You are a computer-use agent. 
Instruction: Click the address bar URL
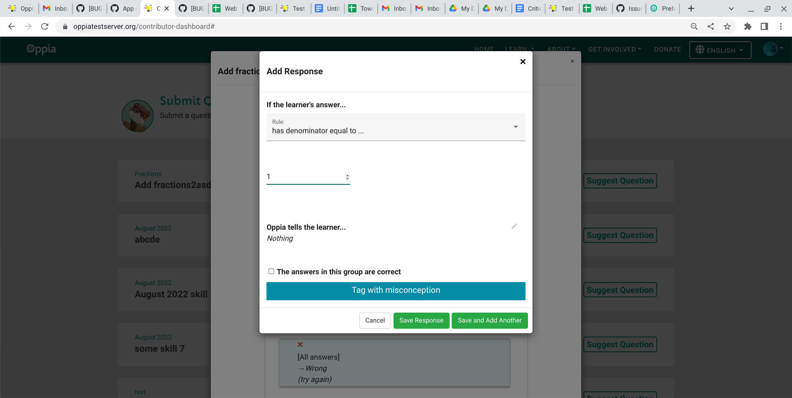click(144, 26)
